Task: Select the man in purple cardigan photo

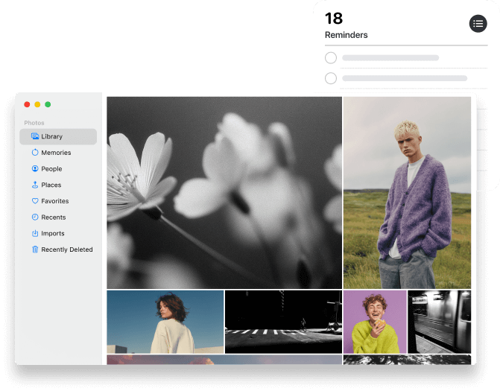Action: point(407,192)
